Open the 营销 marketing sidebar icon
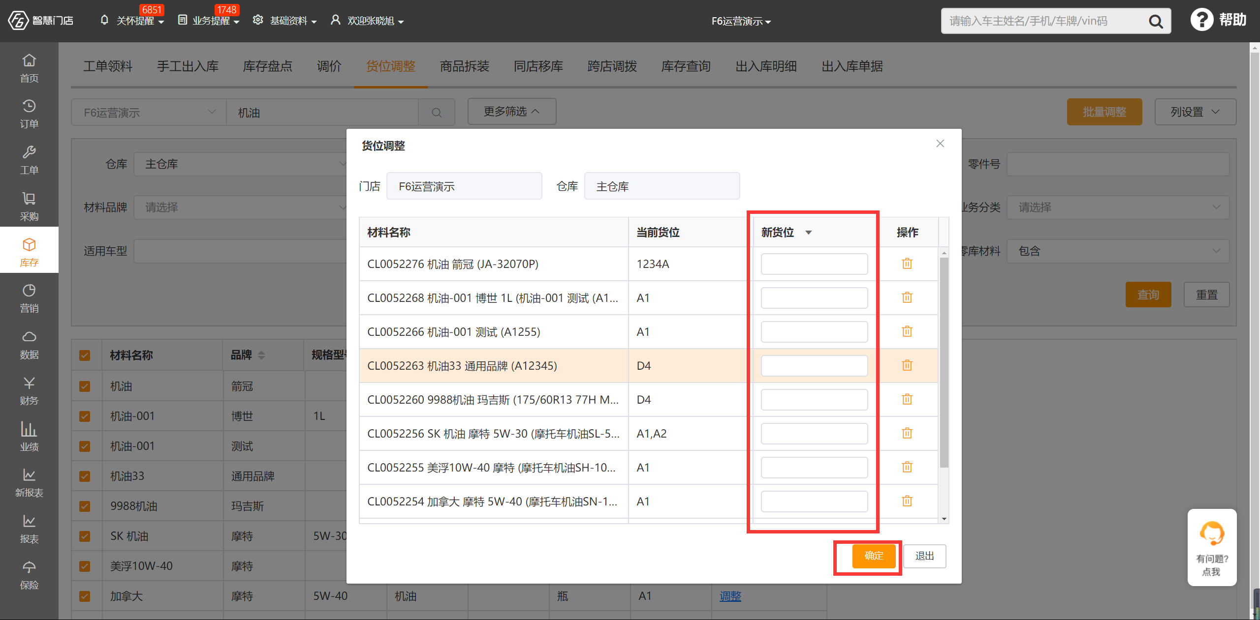The image size is (1260, 620). tap(29, 298)
